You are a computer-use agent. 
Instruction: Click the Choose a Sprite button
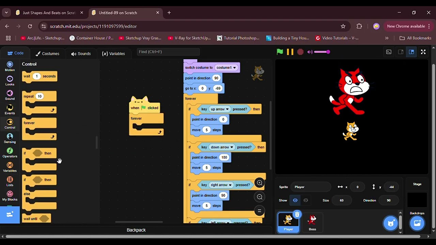391,223
